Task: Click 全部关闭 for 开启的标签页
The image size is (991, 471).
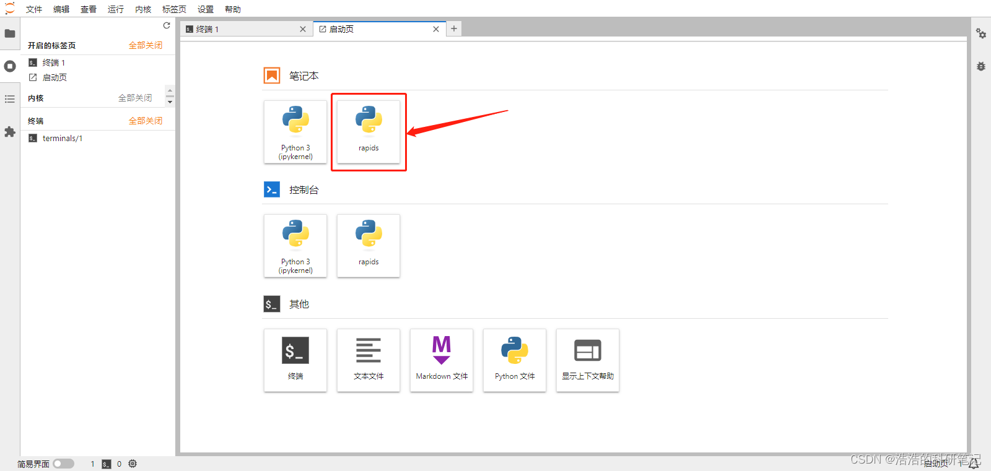Action: (x=146, y=45)
